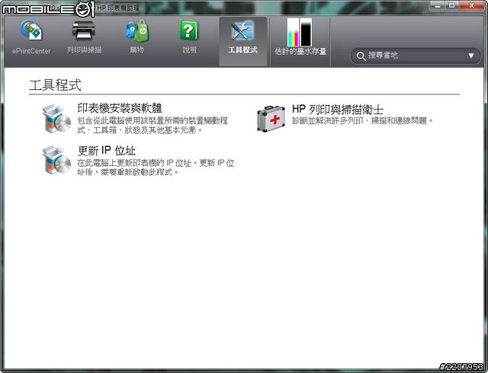Open the shopping bags 購物 icon

pyautogui.click(x=137, y=30)
